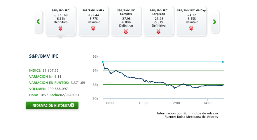The width and height of the screenshot is (257, 140).
Task: Click red down arrows in S&P/BMV INMEX card
Action: pyautogui.click(x=93, y=28)
